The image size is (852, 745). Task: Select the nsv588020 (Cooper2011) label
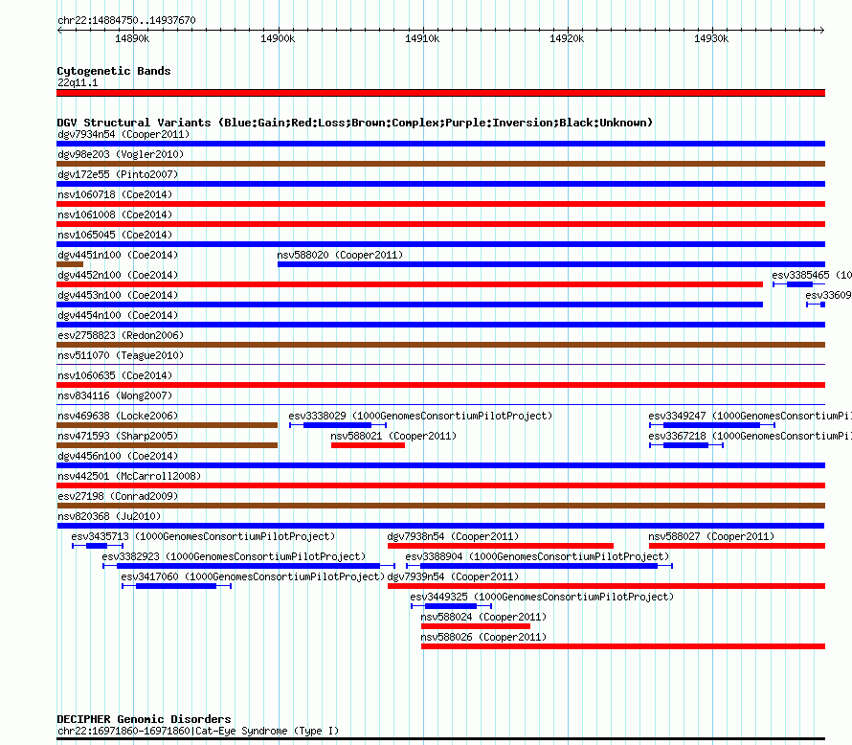(340, 255)
